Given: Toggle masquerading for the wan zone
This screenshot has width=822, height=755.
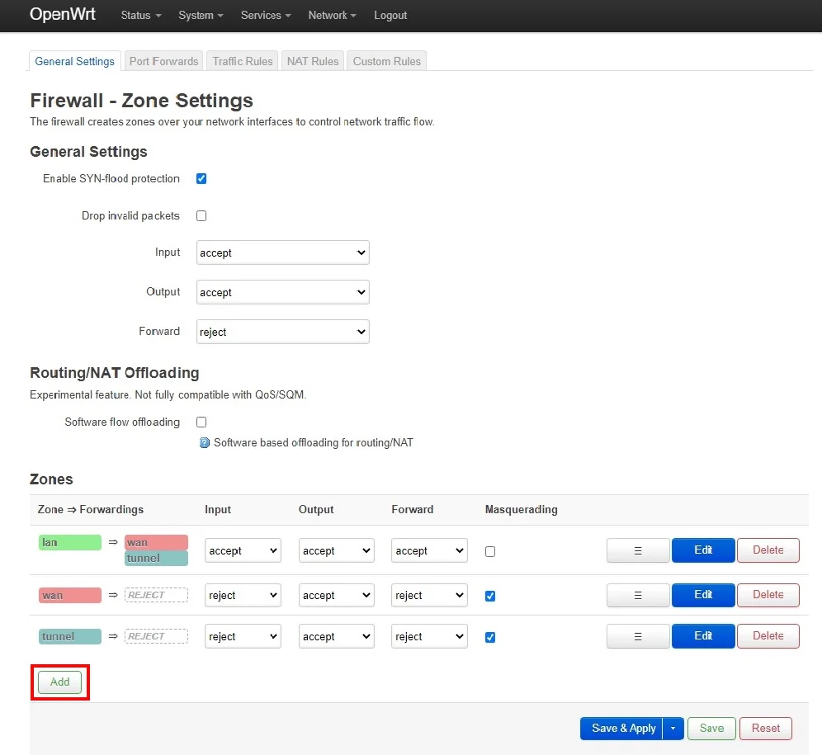Looking at the screenshot, I should point(490,596).
